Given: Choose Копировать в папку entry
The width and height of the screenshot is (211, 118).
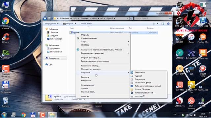Looking at the screenshot, I should pos(103,66).
